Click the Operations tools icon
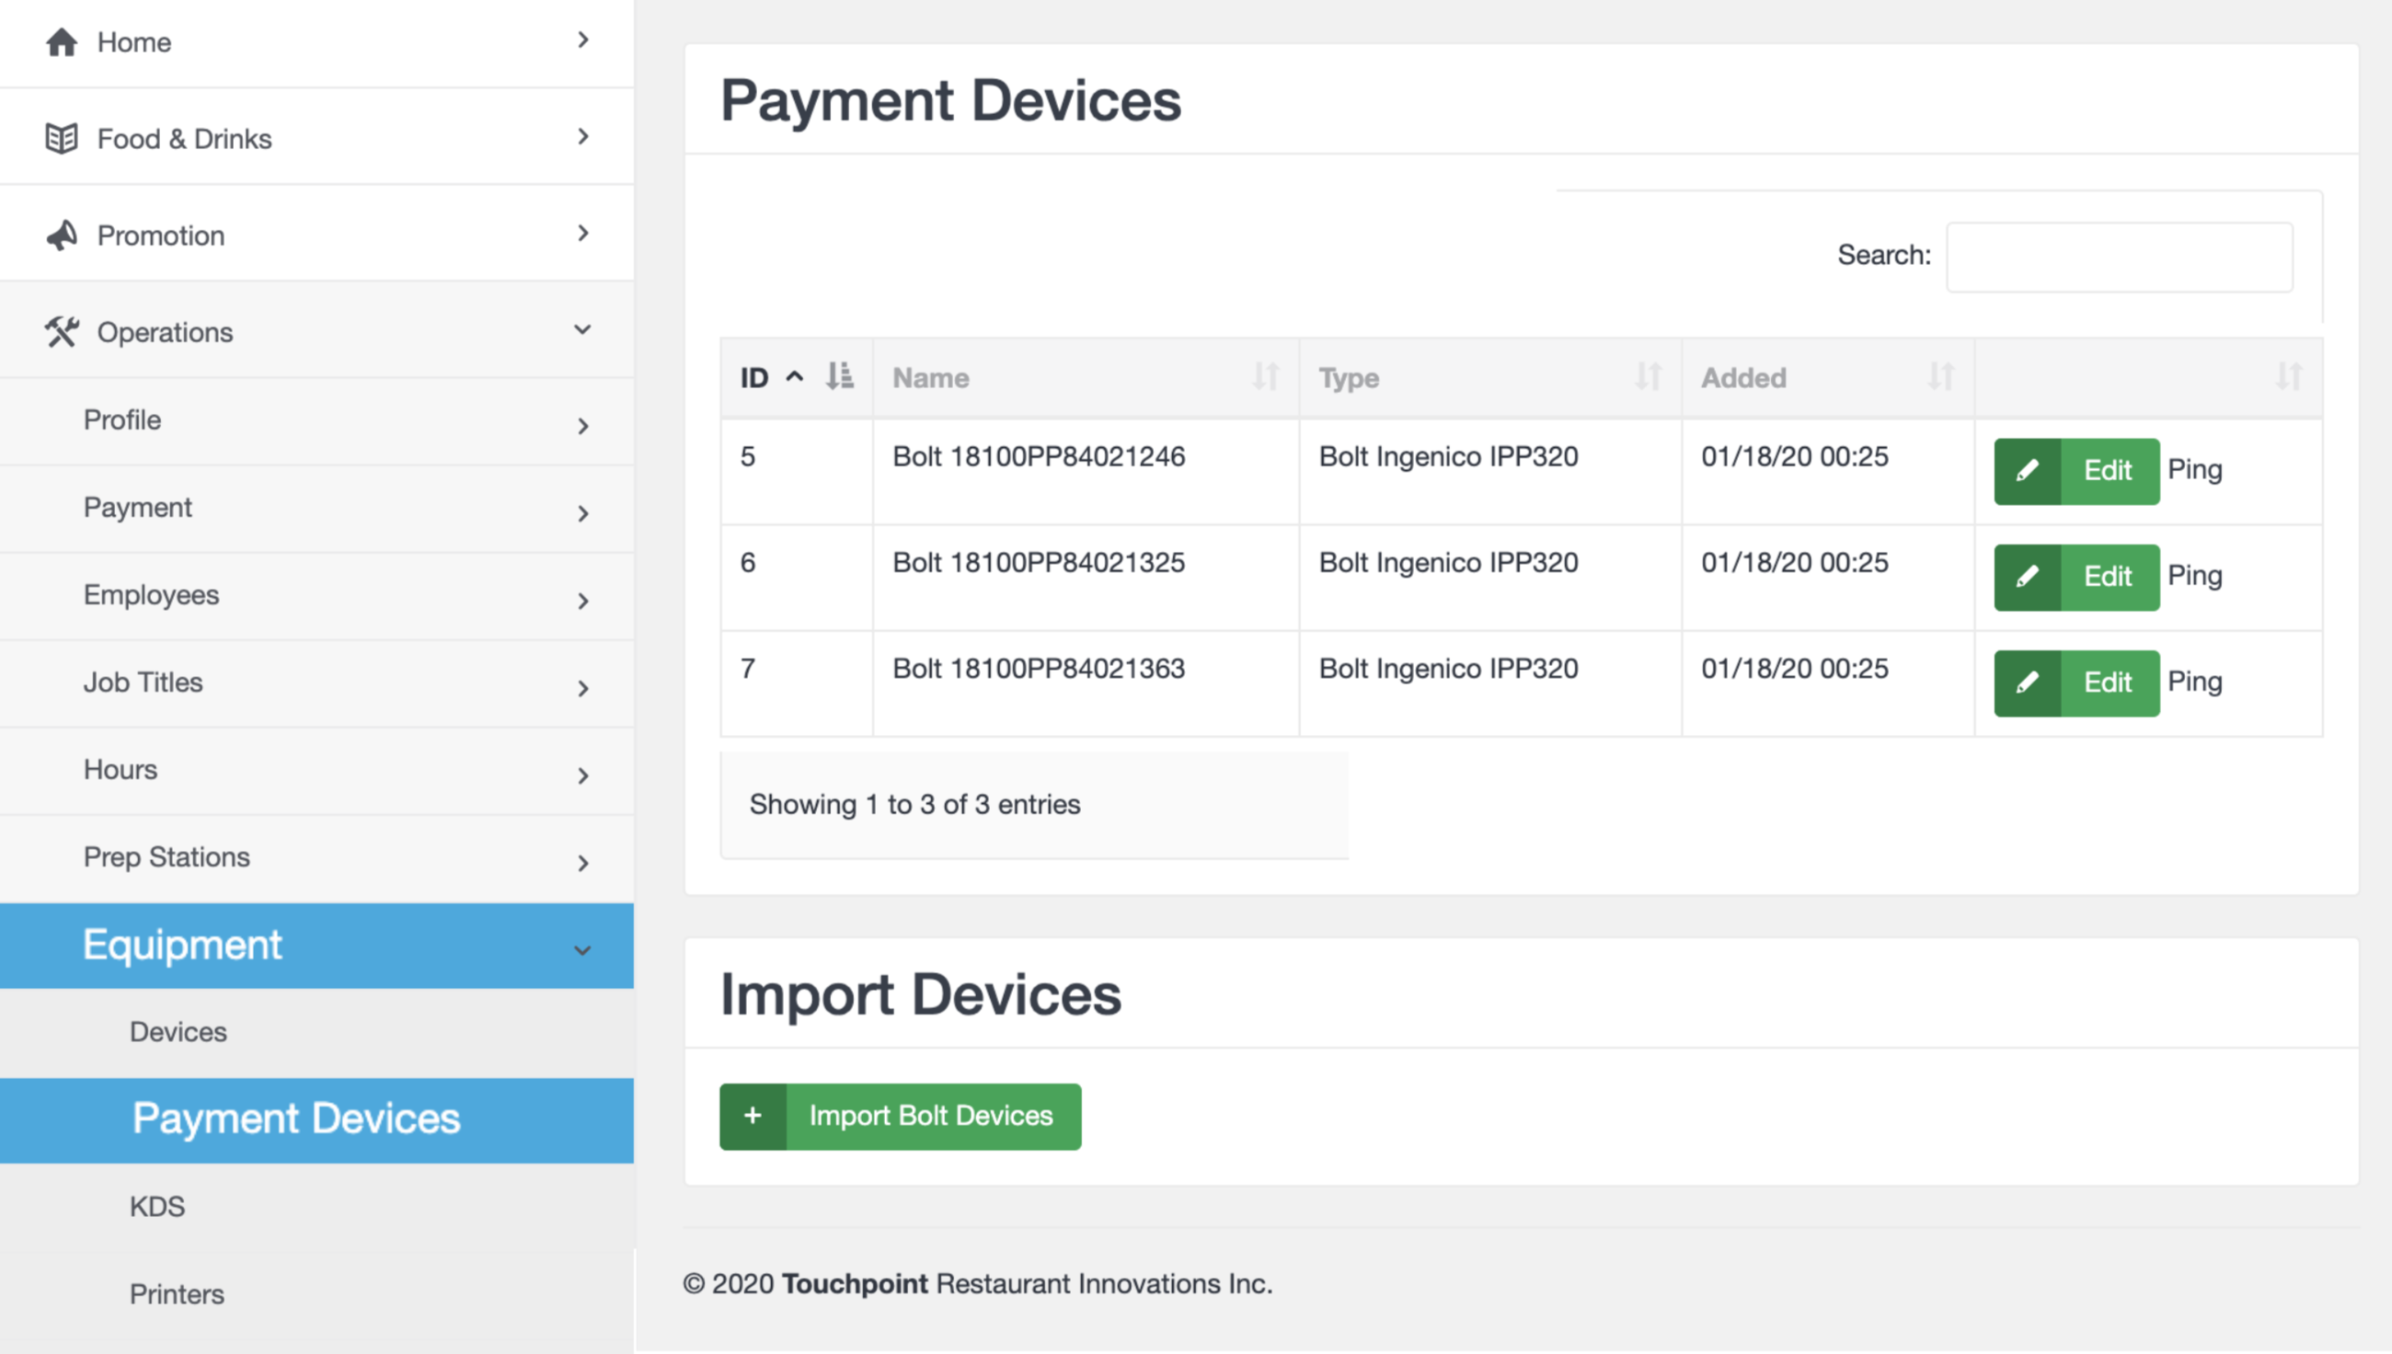This screenshot has width=2392, height=1354. [x=62, y=332]
